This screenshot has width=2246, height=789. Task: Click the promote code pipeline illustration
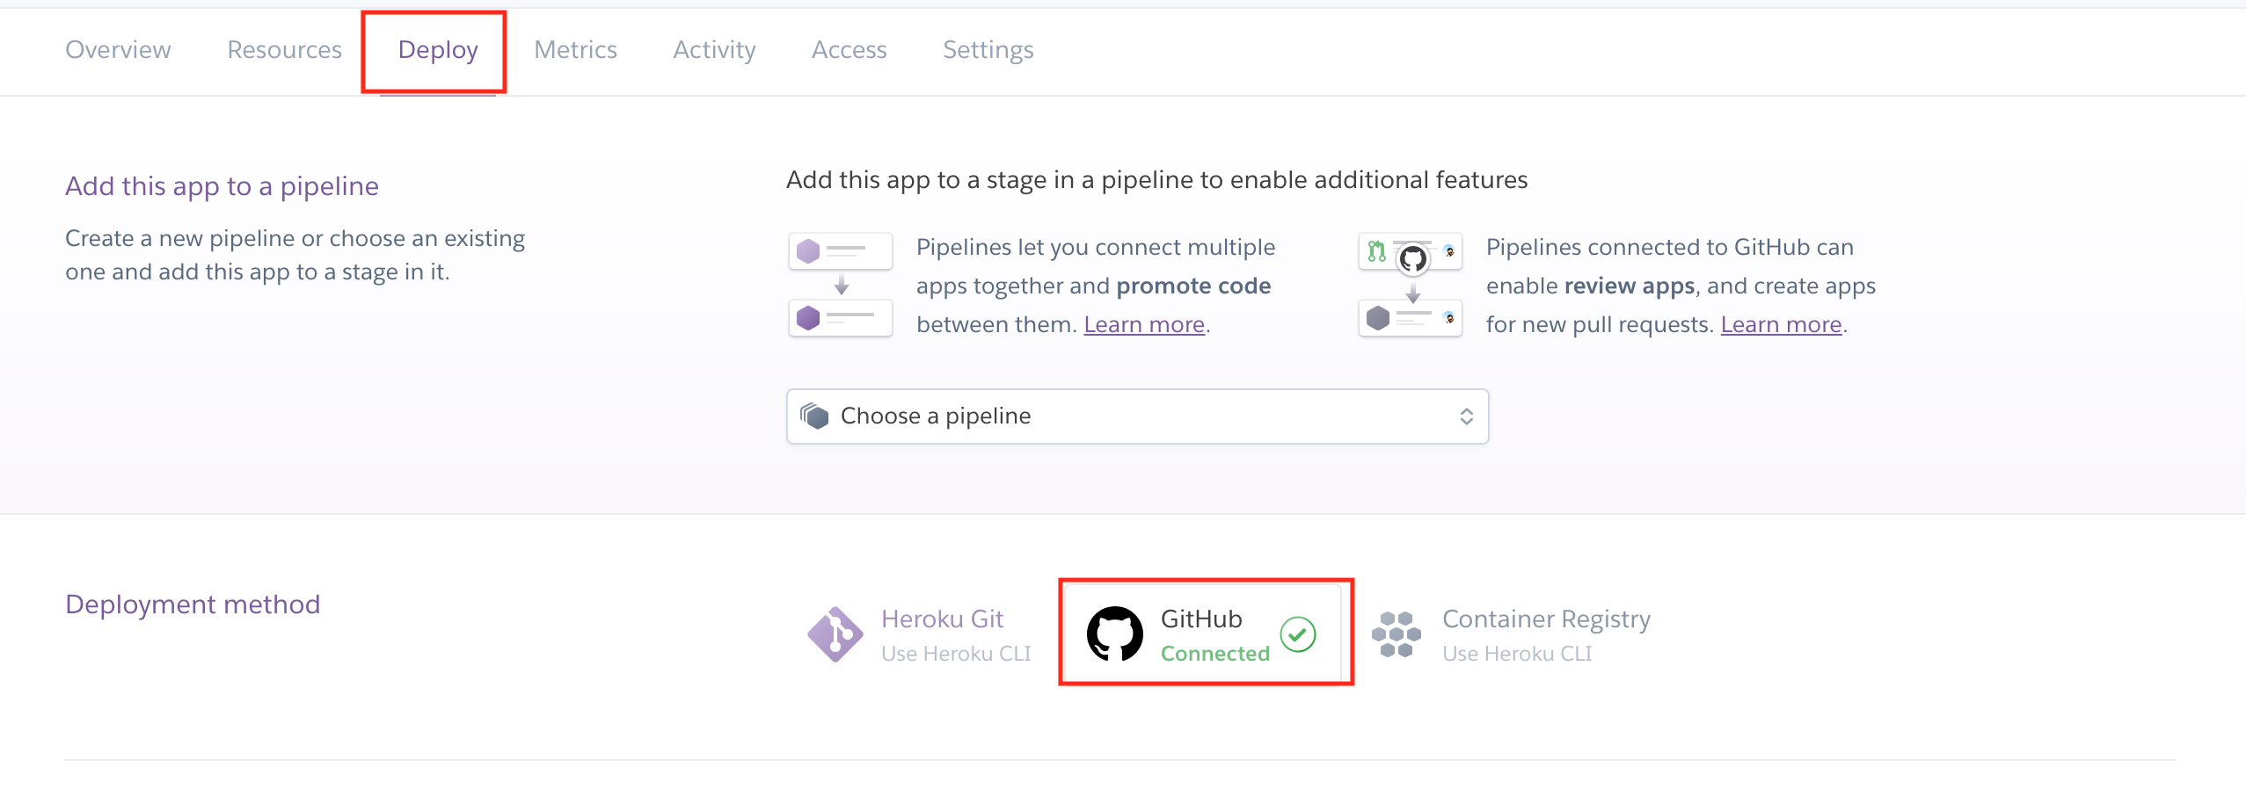click(x=841, y=285)
